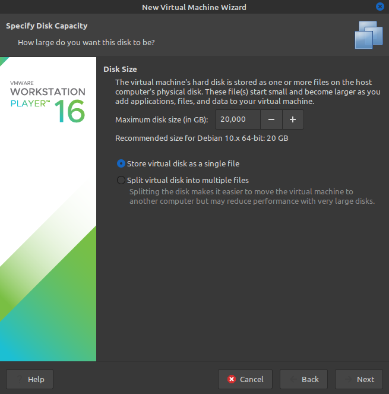This screenshot has width=389, height=394.
Task: Click the virtual machine's hard disk description paragraph
Action: click(x=248, y=92)
